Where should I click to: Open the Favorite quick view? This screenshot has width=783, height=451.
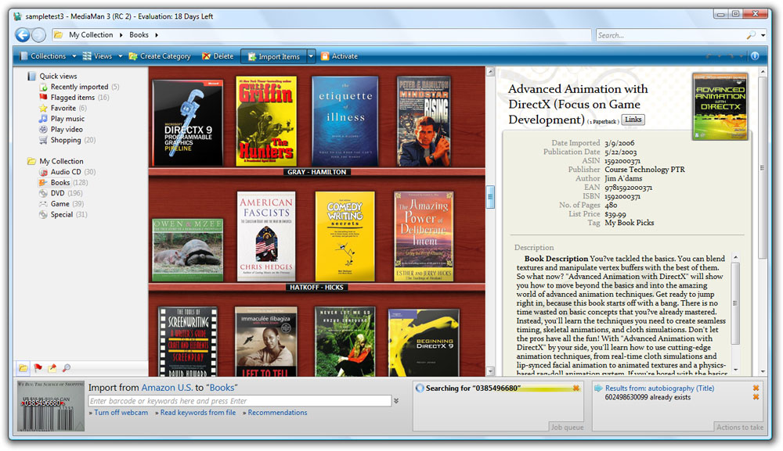(x=63, y=108)
